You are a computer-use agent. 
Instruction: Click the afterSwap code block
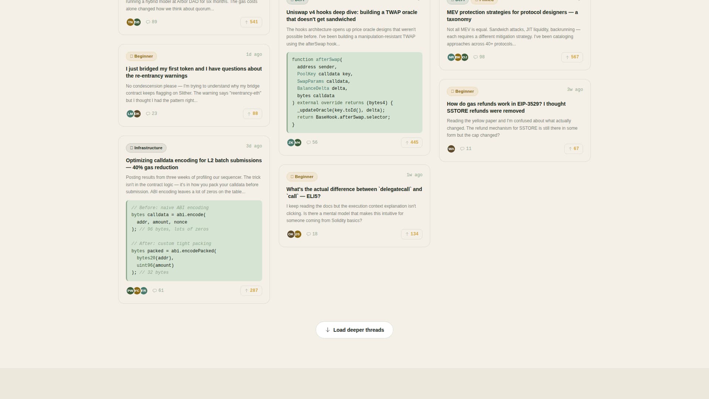click(354, 92)
